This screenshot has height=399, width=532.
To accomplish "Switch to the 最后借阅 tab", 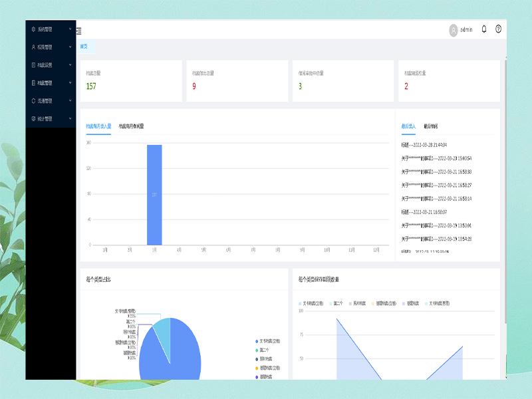I will 430,126.
